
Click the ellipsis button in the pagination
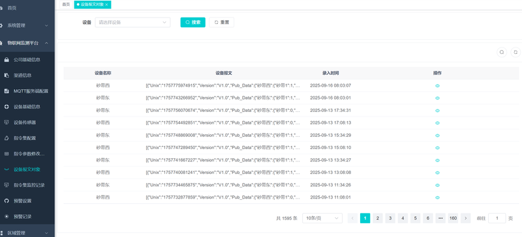click(x=440, y=218)
